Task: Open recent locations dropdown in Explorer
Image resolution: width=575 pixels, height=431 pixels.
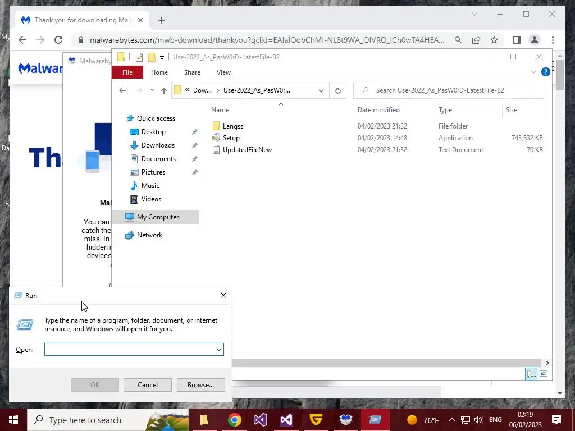Action: tap(152, 90)
